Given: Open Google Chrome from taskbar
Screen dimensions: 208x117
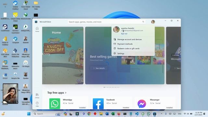Looking at the screenshot, I should pos(89,114).
